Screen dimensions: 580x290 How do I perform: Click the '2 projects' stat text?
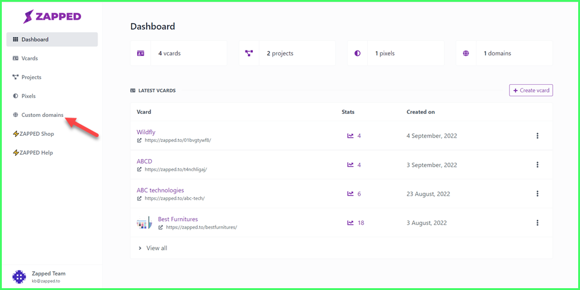pyautogui.click(x=280, y=53)
